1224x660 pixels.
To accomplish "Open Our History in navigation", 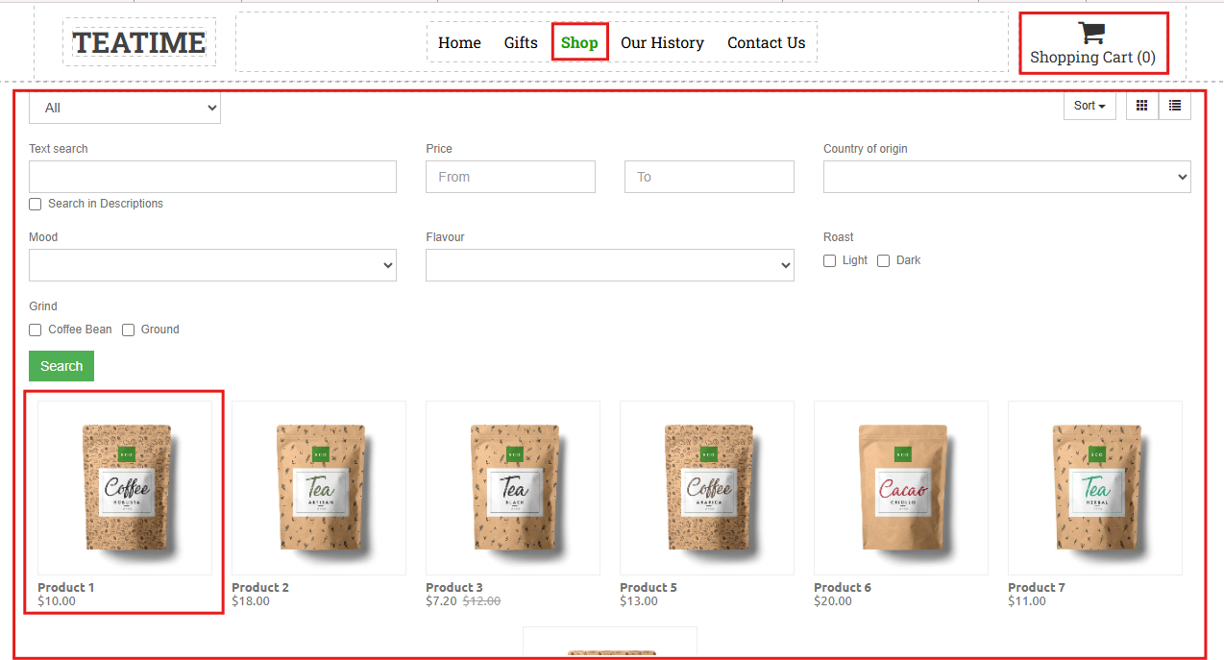I will (662, 42).
